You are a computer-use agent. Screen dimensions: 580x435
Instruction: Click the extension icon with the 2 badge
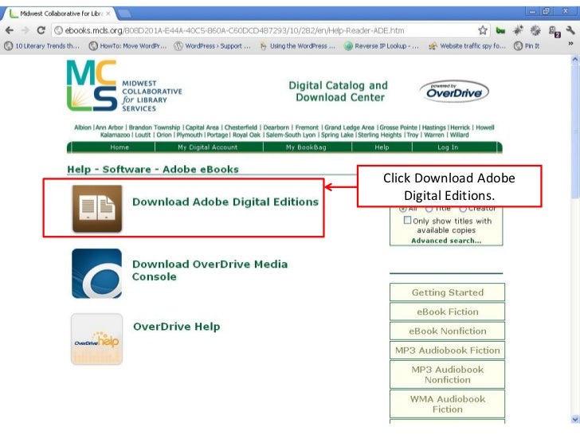pos(555,31)
